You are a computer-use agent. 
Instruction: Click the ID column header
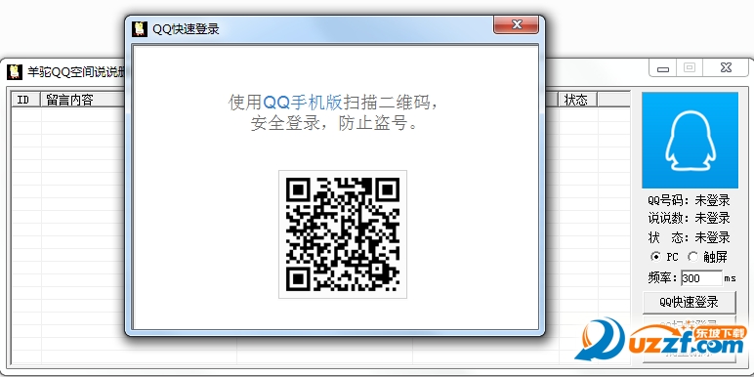click(x=26, y=100)
